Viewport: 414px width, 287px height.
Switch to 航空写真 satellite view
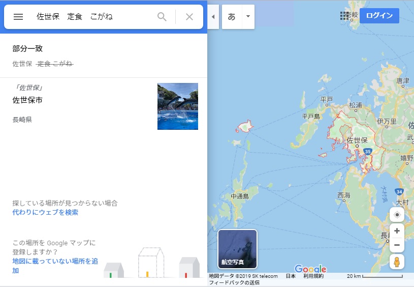[237, 249]
